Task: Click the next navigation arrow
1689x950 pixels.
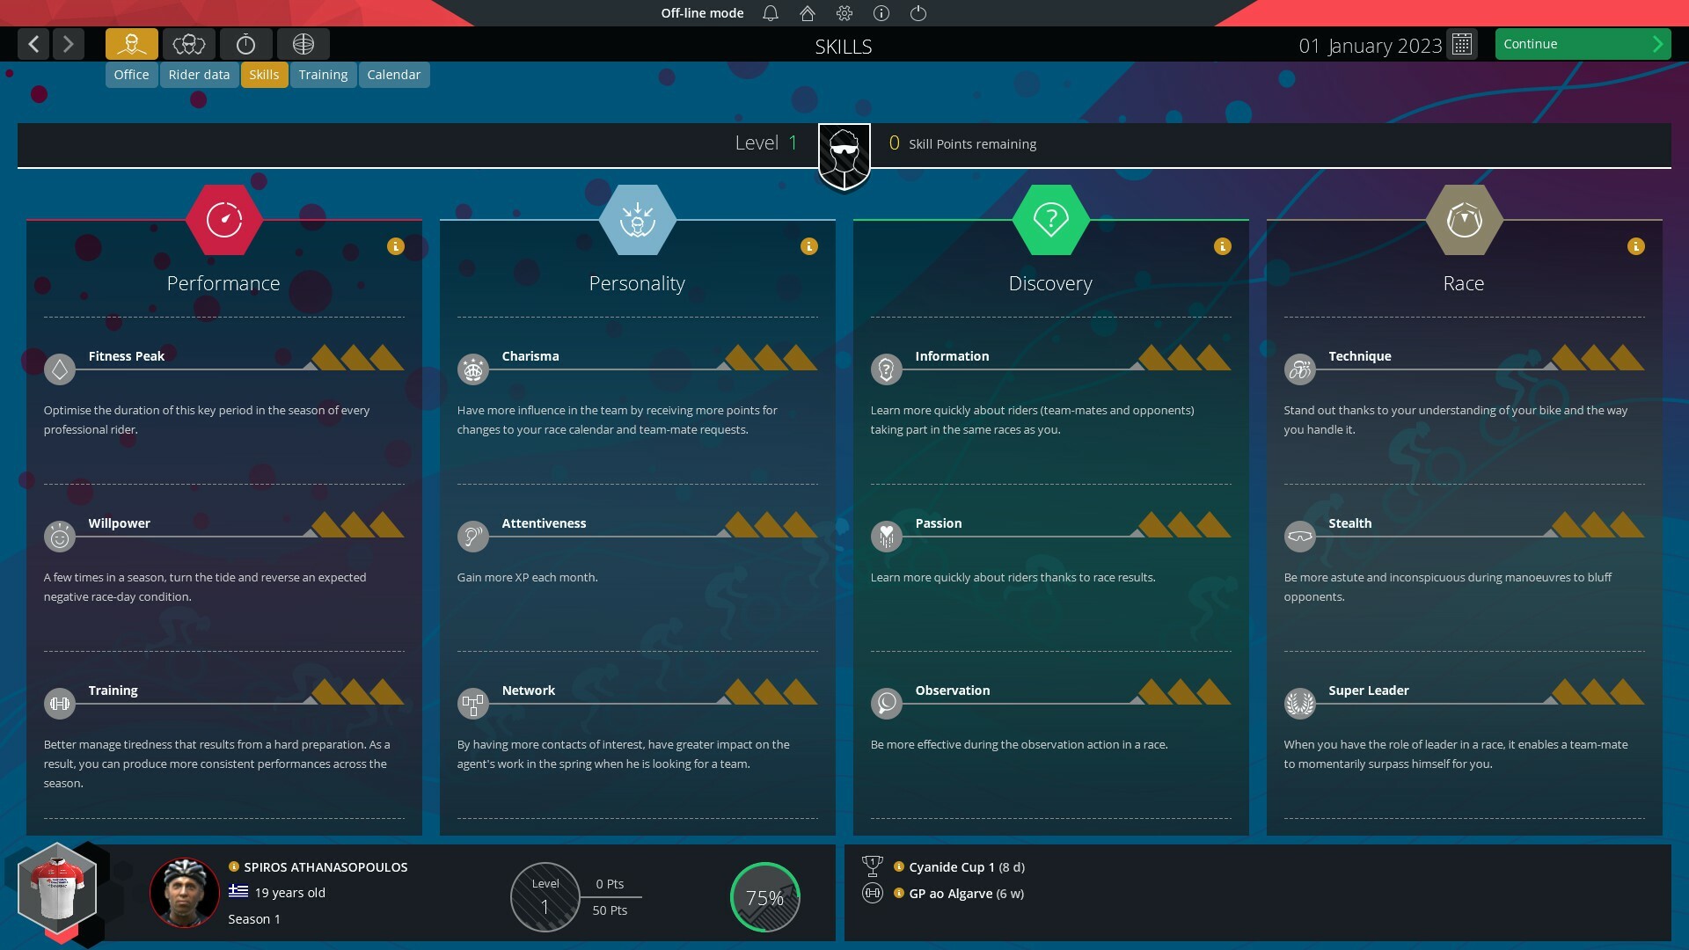Action: click(69, 43)
